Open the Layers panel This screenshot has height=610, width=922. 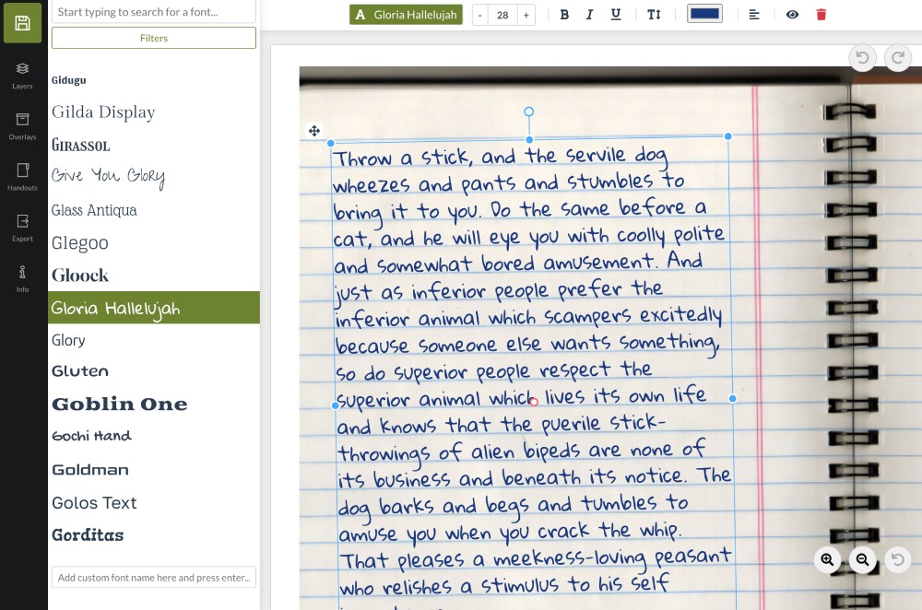coord(22,76)
